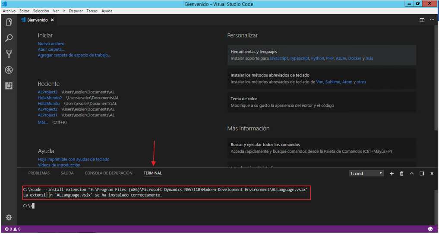Toggle the panel position icon
The width and height of the screenshot is (439, 234).
(422, 173)
